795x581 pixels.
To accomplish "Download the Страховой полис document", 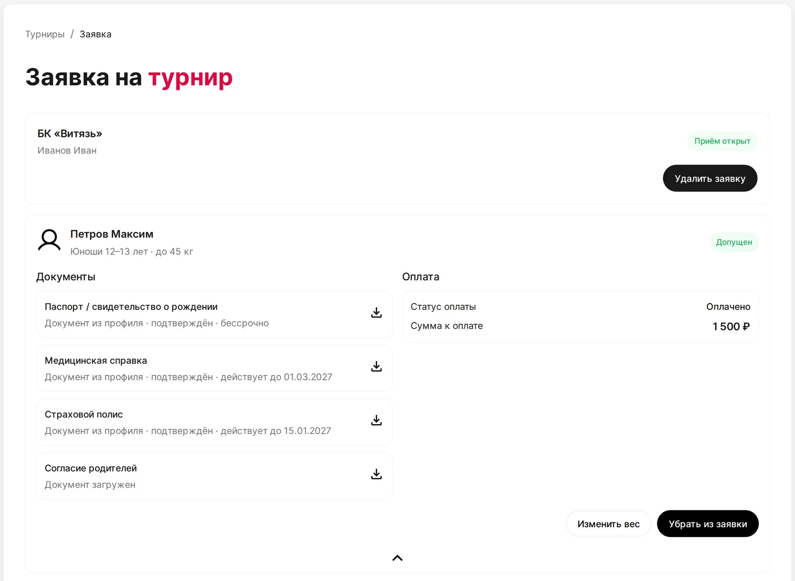I will pos(377,421).
